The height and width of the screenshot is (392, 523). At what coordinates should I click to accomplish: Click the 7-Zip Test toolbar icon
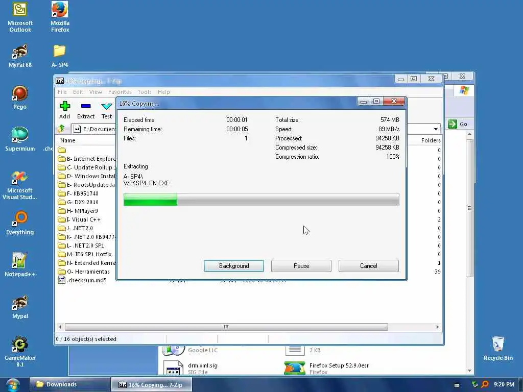tap(107, 110)
